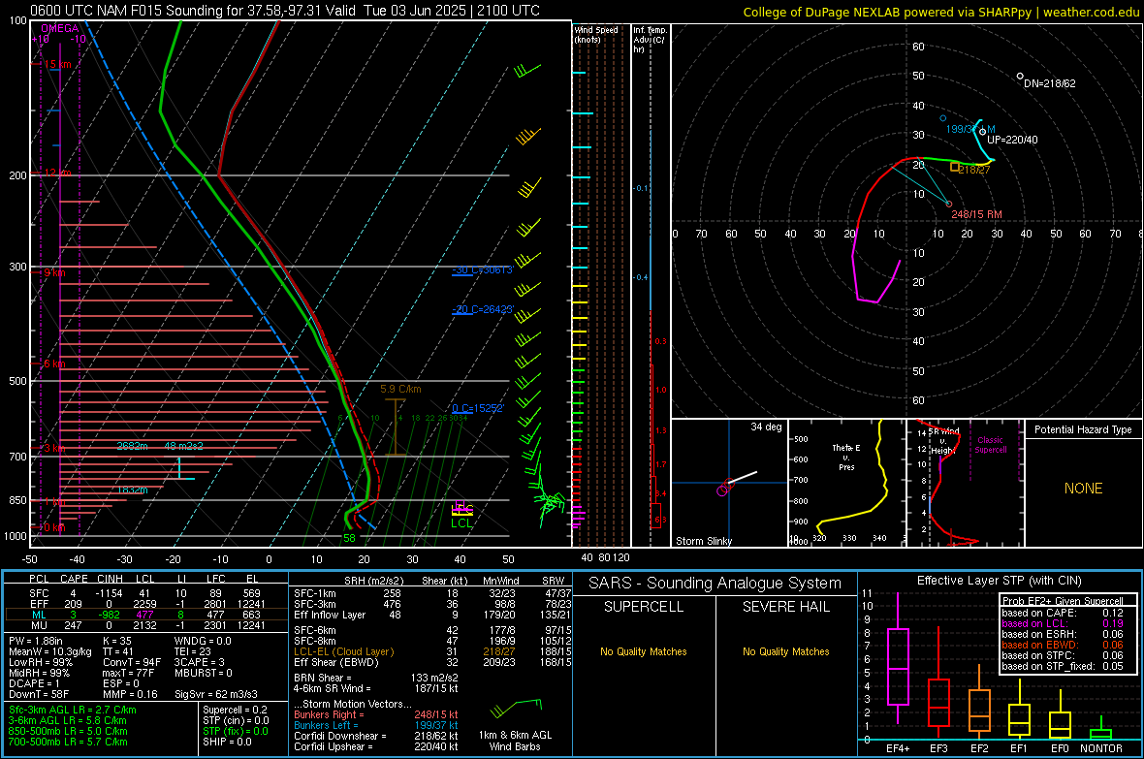Click the SHIP = 0.0 value

click(x=227, y=742)
